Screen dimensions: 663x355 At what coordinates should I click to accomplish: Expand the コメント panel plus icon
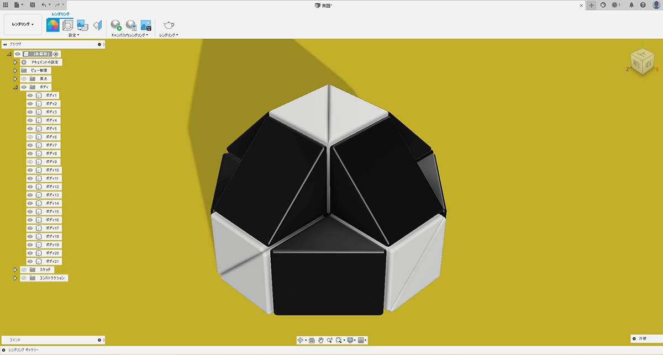tap(99, 340)
